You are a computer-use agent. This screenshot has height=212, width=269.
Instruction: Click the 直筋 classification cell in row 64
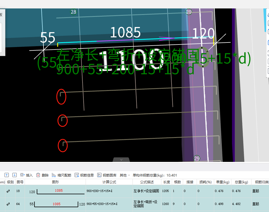click(x=260, y=204)
